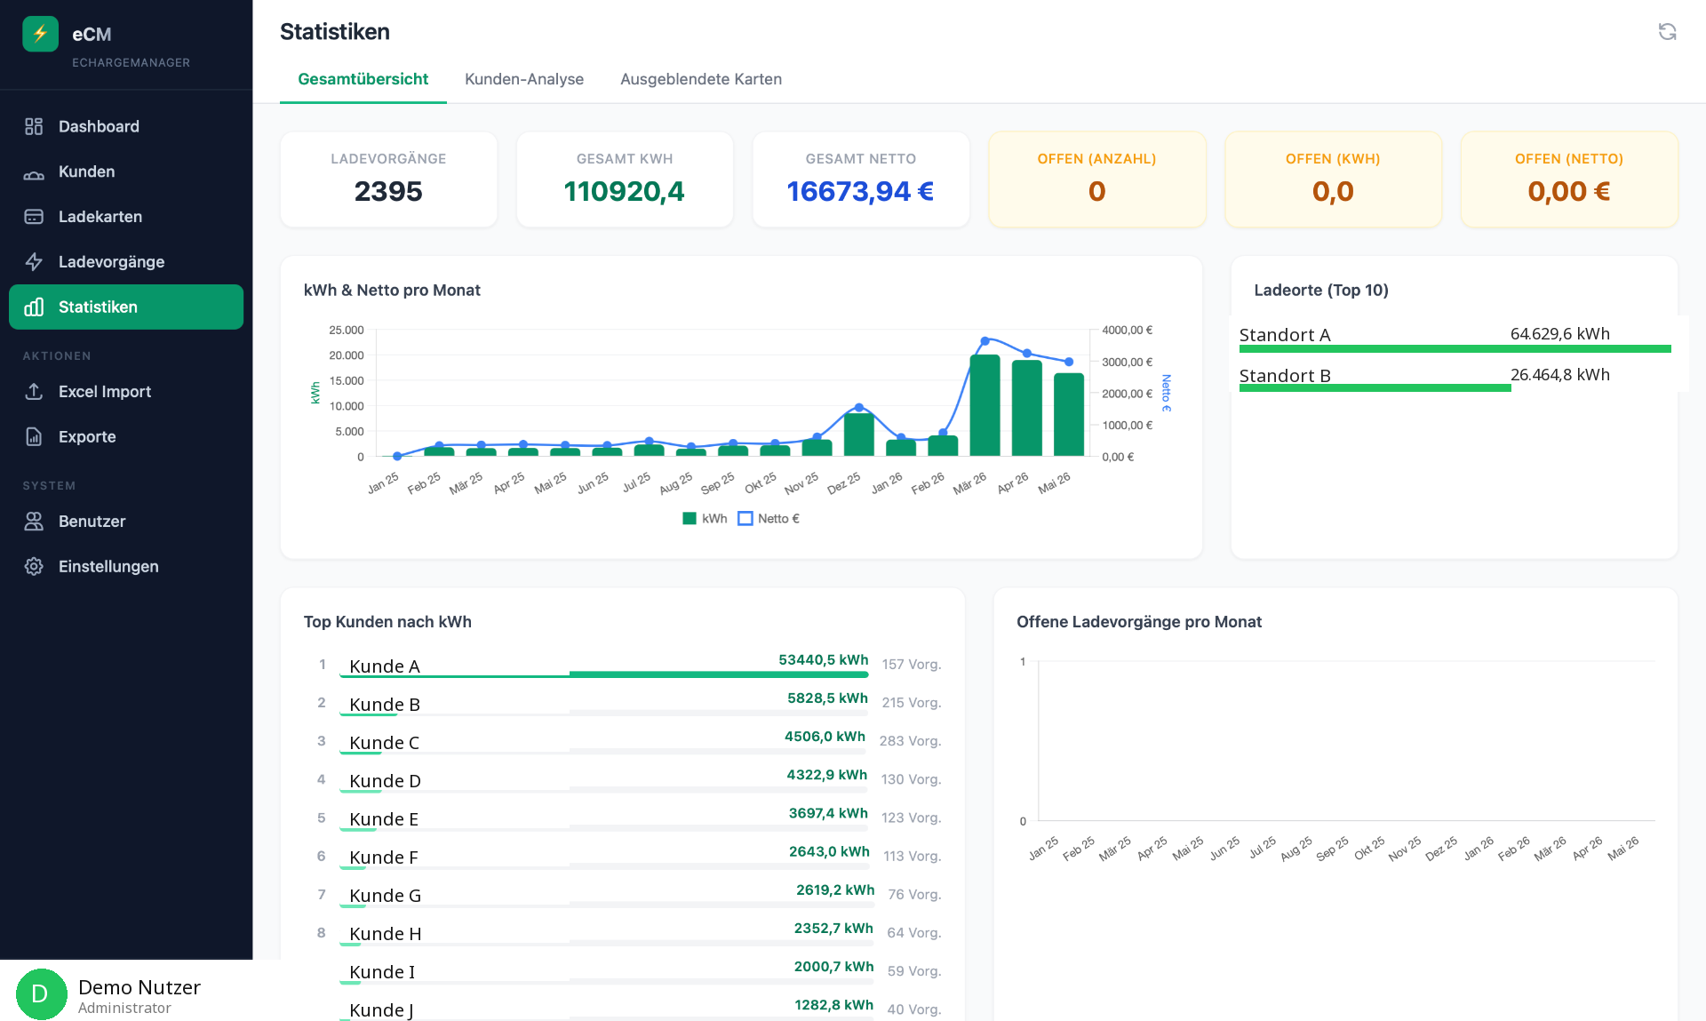1706x1021 pixels.
Task: Click the 26.464,8 kWh value
Action: click(1560, 375)
